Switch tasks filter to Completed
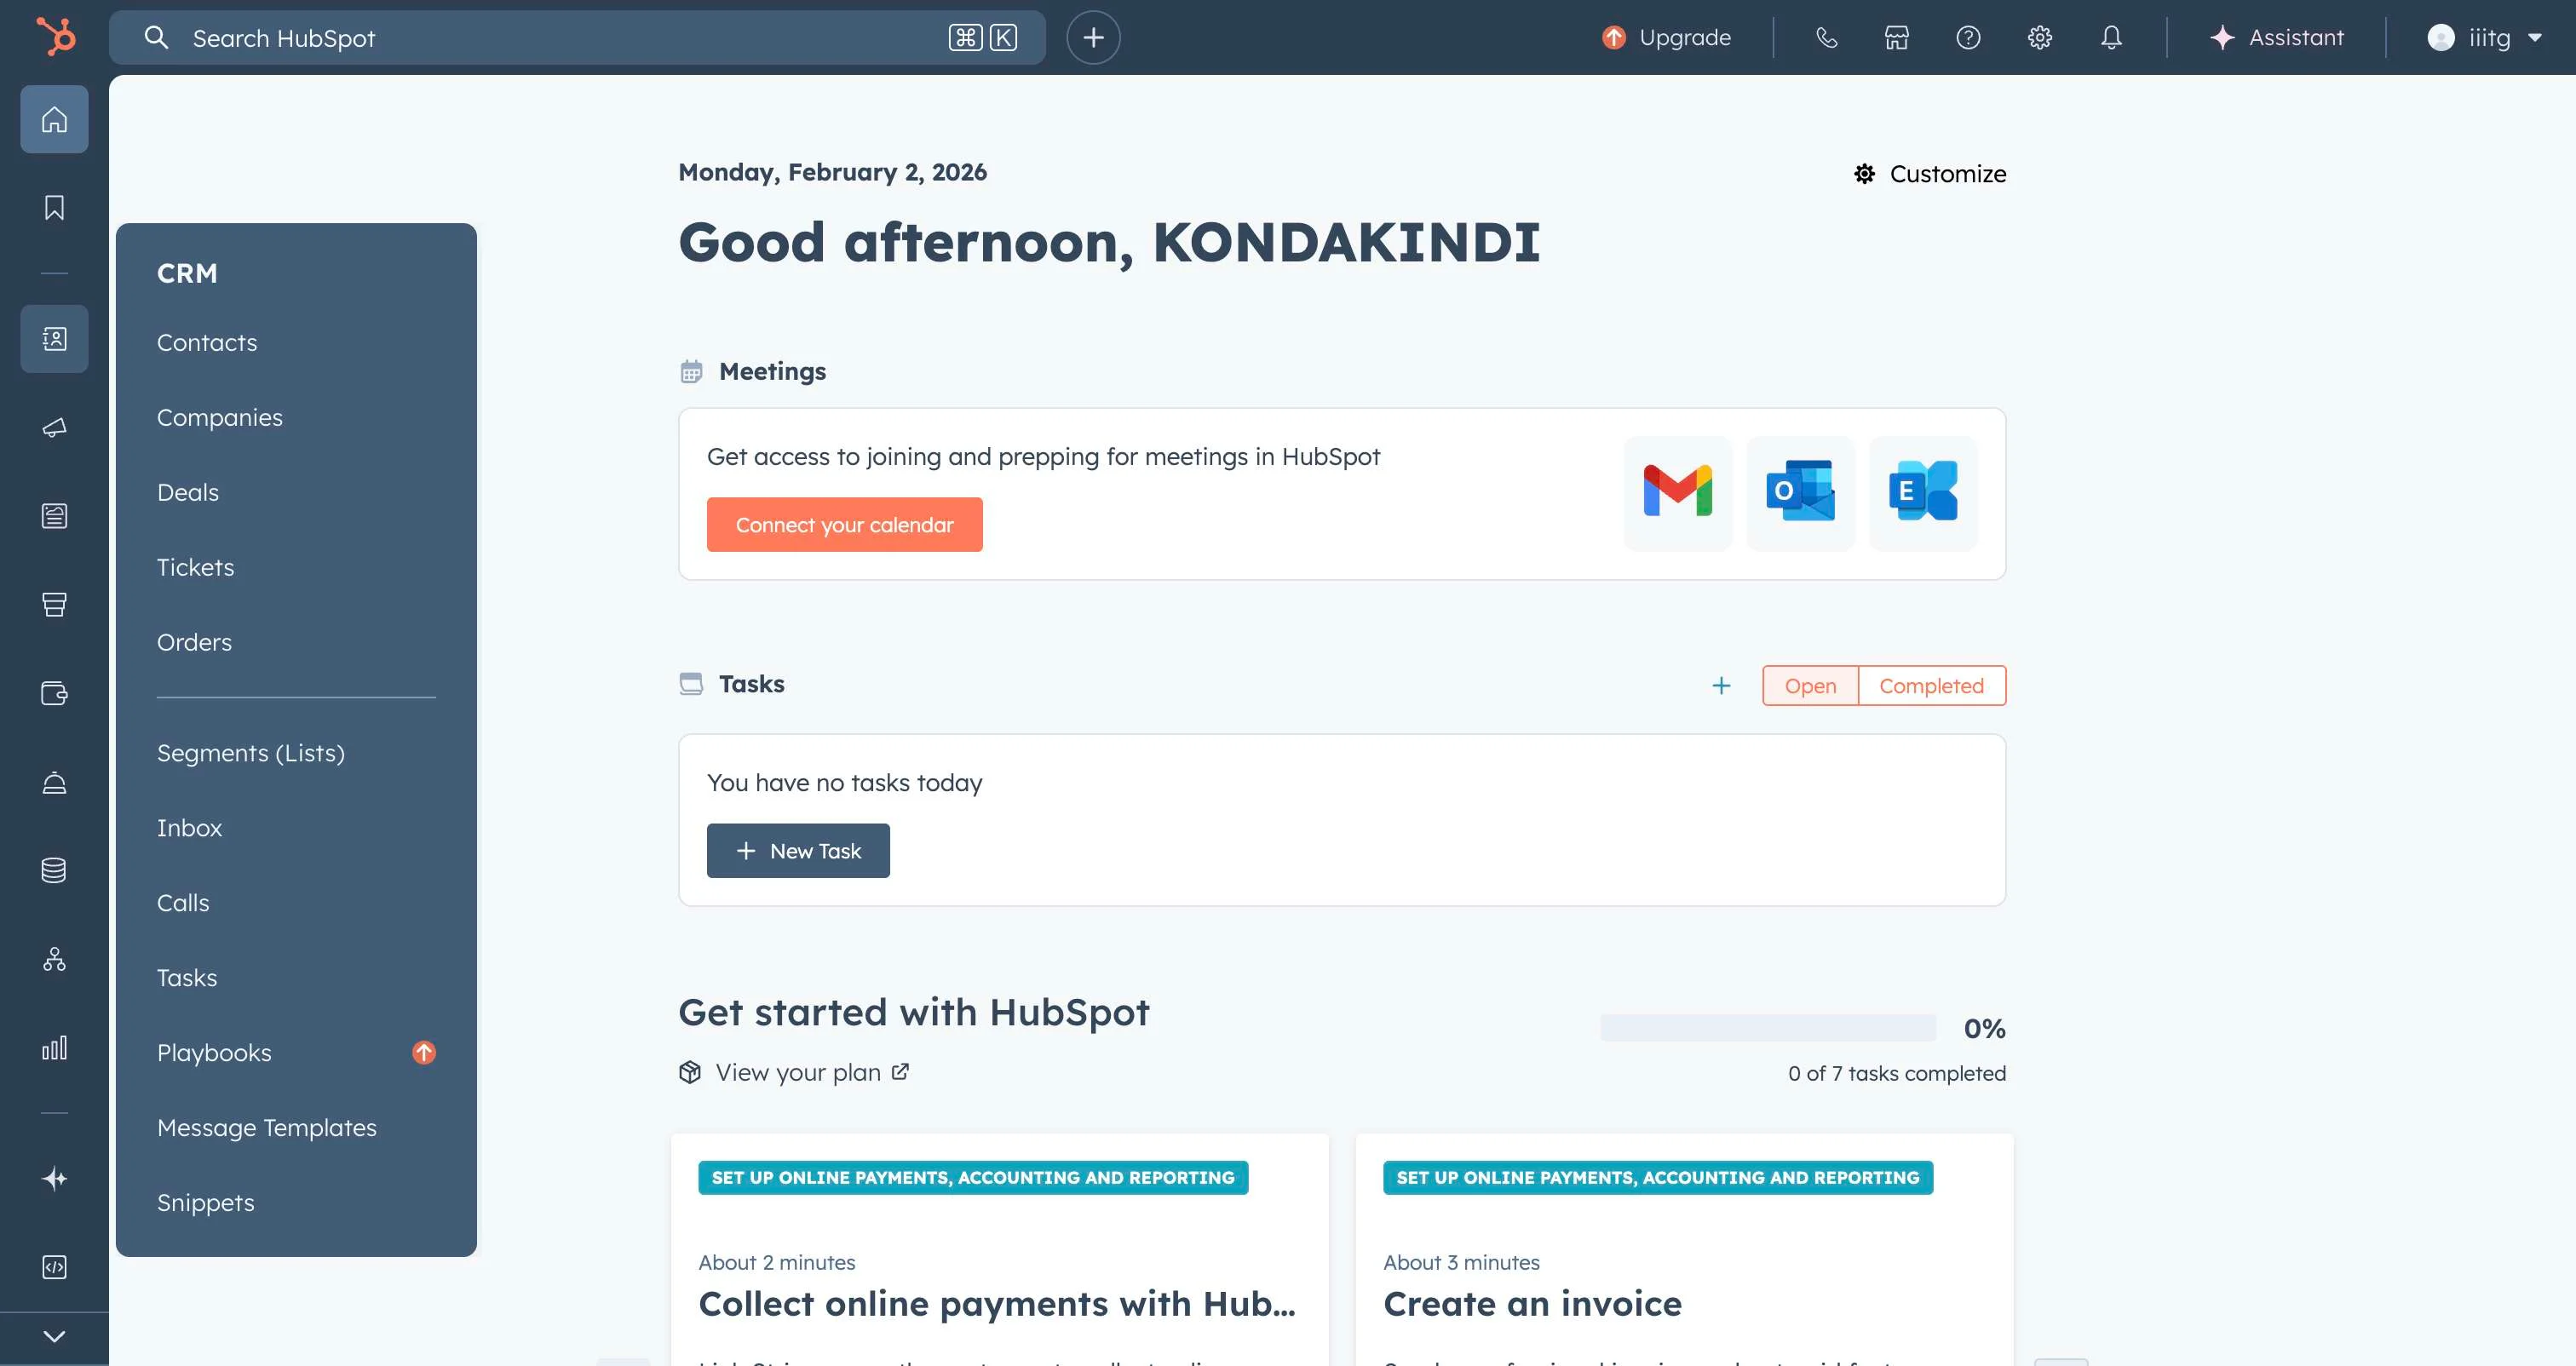Image resolution: width=2576 pixels, height=1366 pixels. pyautogui.click(x=1930, y=686)
